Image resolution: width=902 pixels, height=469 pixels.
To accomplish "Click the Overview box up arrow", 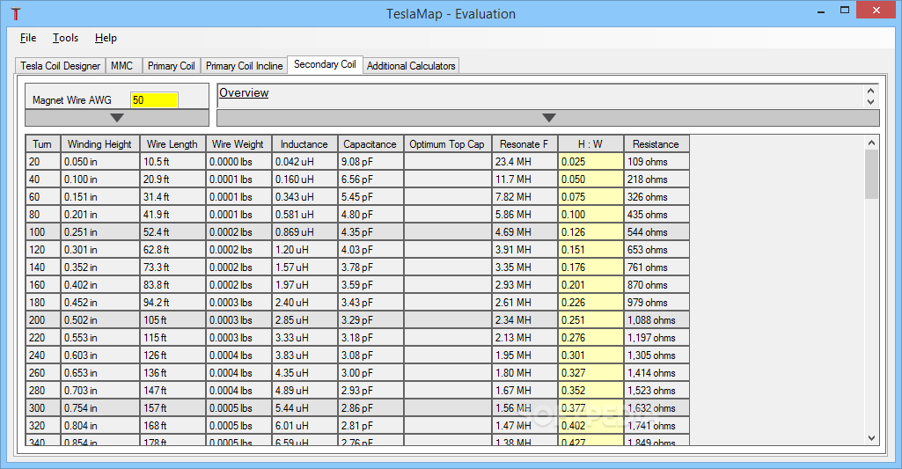I will coord(870,91).
